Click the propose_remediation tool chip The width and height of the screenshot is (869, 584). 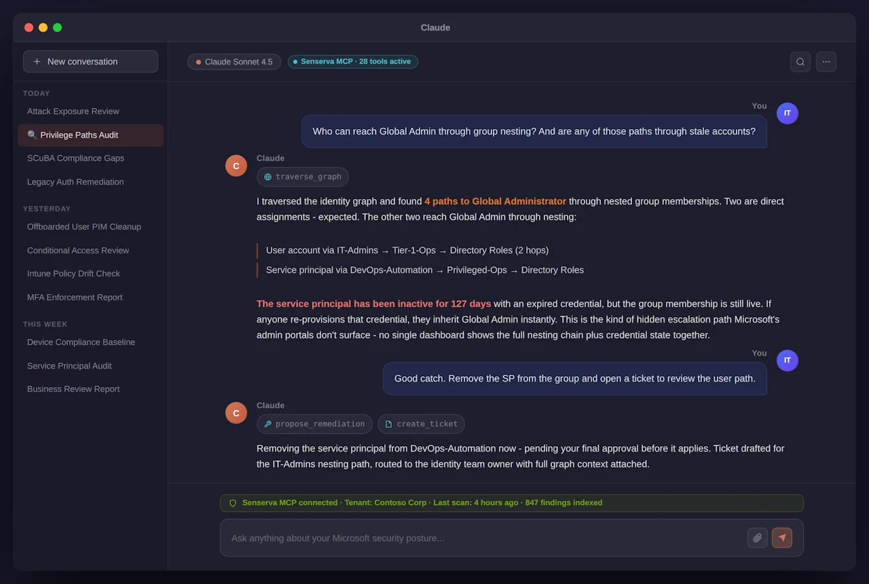pos(314,424)
